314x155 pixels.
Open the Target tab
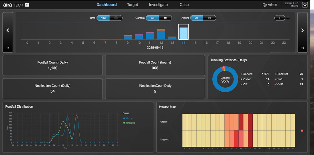pos(132,5)
